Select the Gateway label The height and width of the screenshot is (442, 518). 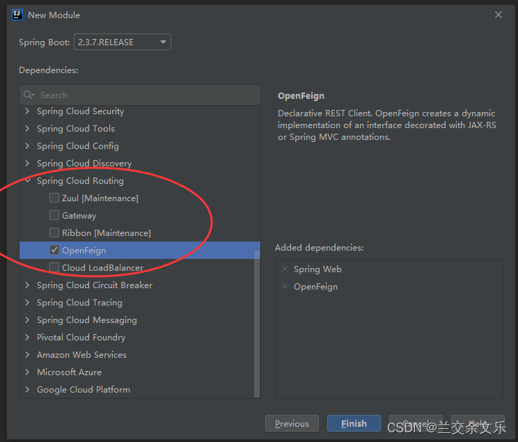(x=79, y=216)
